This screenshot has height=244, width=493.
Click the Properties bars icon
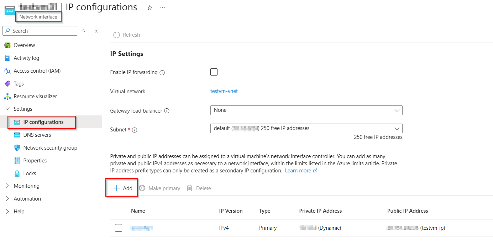pos(17,161)
